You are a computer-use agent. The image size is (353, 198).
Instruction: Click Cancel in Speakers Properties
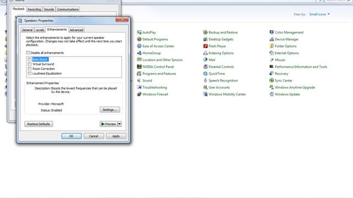coord(94,136)
